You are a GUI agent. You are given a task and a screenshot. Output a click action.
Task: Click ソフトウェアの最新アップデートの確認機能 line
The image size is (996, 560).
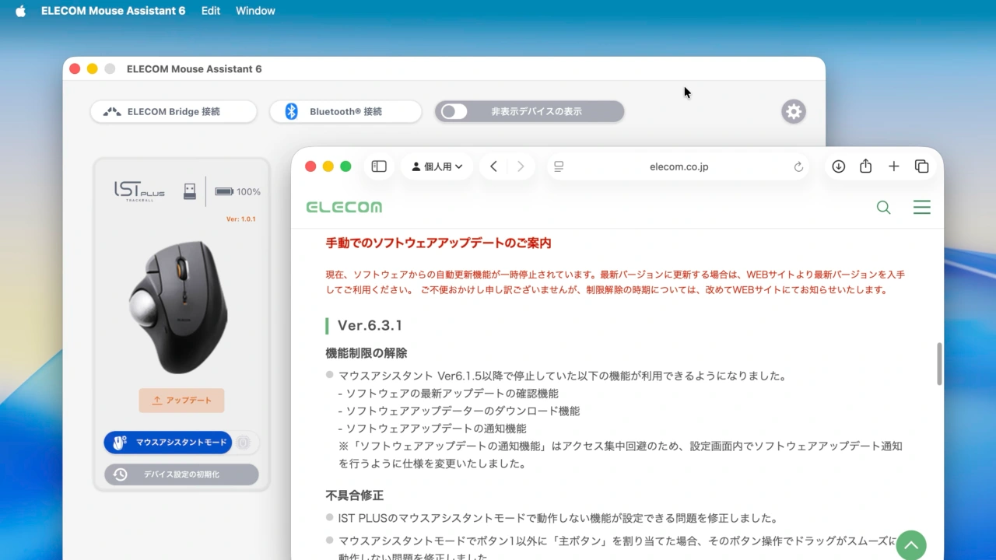tap(448, 393)
